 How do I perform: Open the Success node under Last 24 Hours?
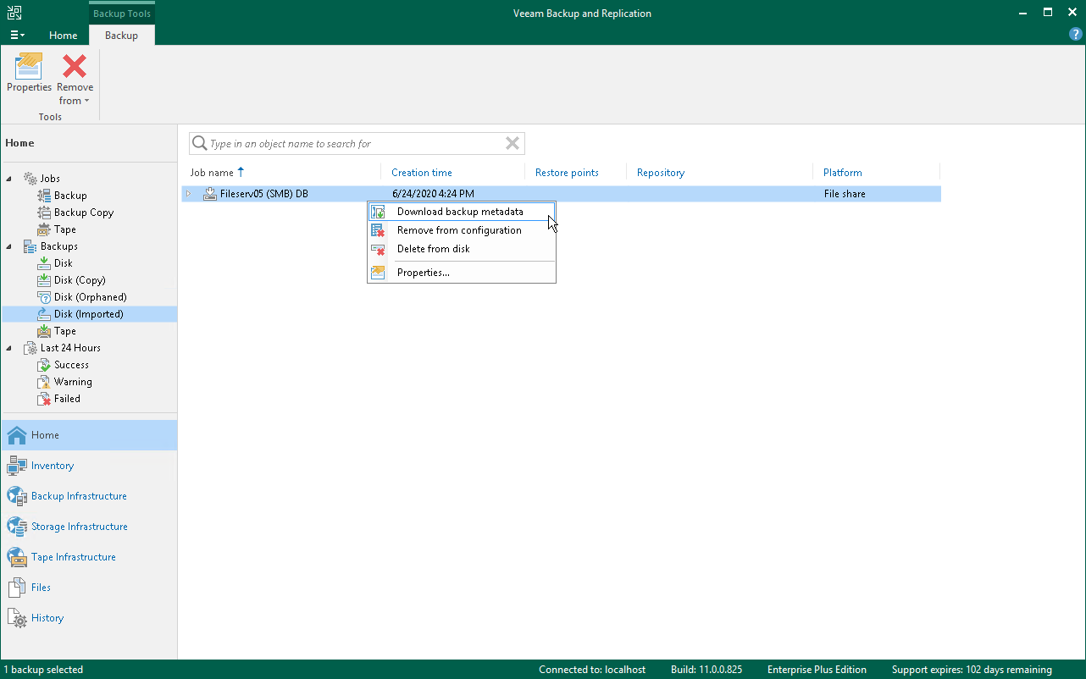coord(70,364)
